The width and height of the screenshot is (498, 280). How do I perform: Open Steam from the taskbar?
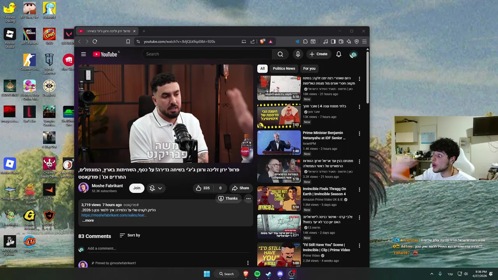pos(268,274)
